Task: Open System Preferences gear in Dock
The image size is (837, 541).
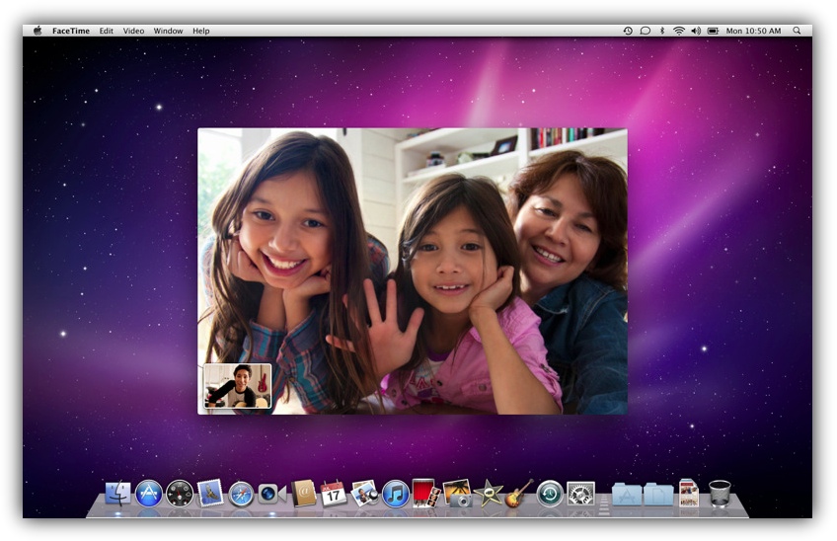Action: 580,493
